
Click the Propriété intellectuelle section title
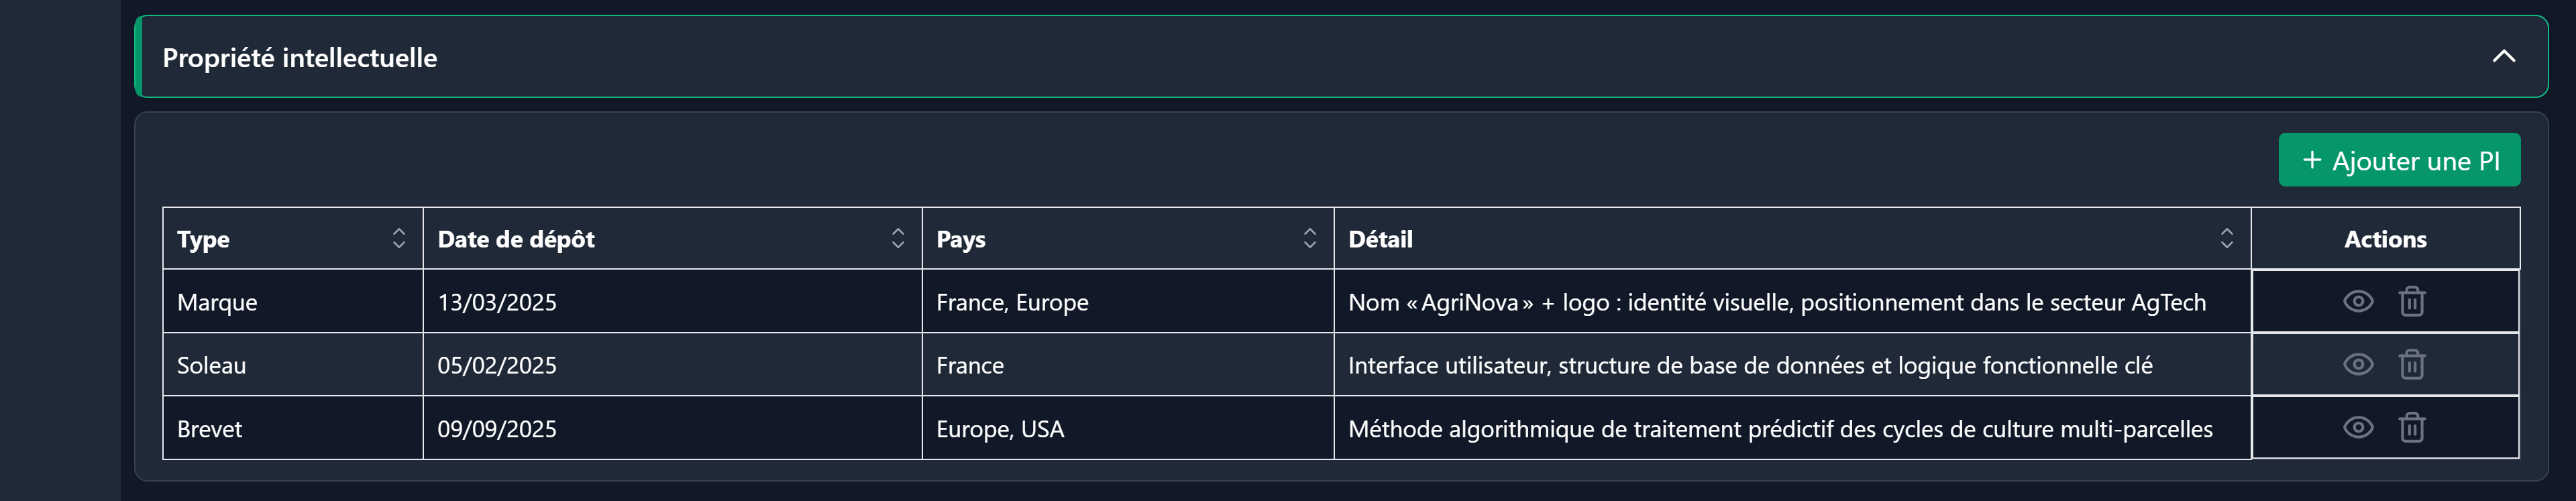coord(300,58)
